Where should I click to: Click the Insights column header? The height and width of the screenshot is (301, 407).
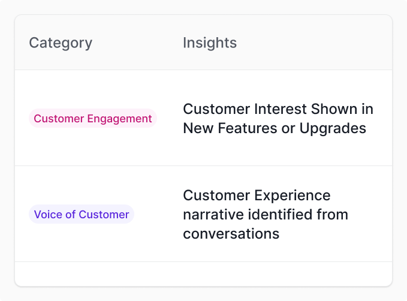pos(210,43)
